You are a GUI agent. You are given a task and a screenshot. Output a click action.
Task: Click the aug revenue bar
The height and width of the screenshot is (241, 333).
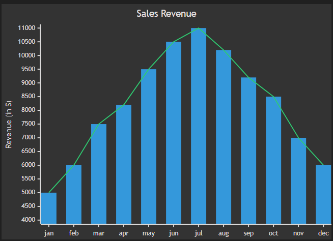(224, 137)
